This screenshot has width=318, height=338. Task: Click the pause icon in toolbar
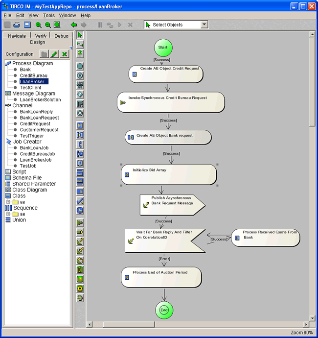click(100, 25)
